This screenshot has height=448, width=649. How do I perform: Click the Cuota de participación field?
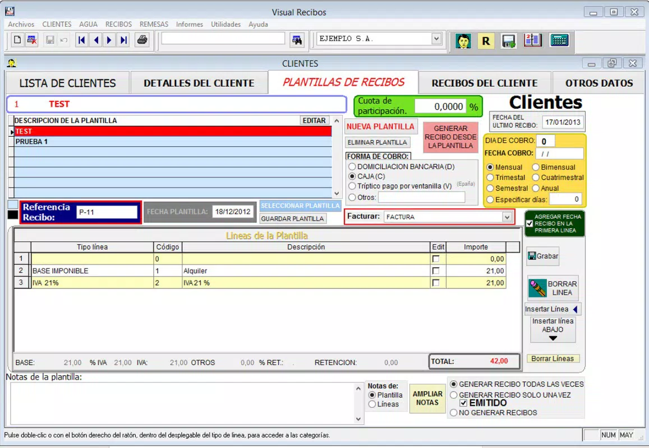(x=440, y=106)
